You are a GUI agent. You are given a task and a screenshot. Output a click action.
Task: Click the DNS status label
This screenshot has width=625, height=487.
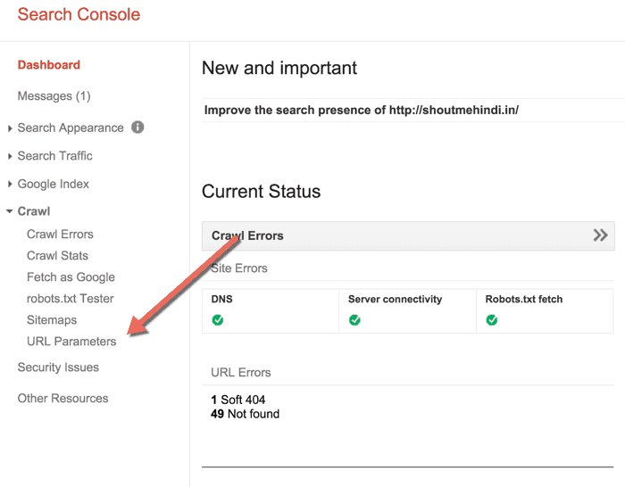coord(222,299)
